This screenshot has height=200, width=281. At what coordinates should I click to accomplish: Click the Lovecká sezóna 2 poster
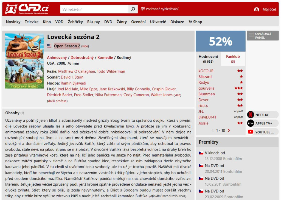tap(24, 61)
